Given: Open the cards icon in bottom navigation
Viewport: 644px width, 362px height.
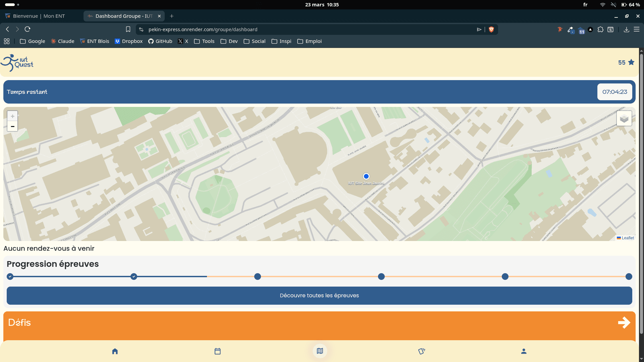Looking at the screenshot, I should 422,351.
